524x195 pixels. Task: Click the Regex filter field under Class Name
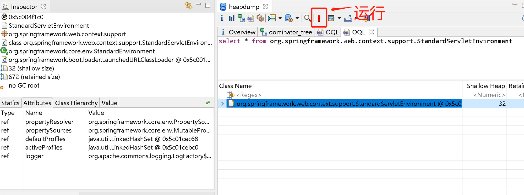pos(249,95)
